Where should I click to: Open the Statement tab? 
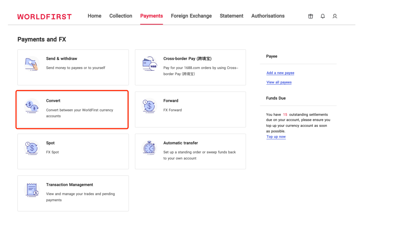(x=231, y=16)
